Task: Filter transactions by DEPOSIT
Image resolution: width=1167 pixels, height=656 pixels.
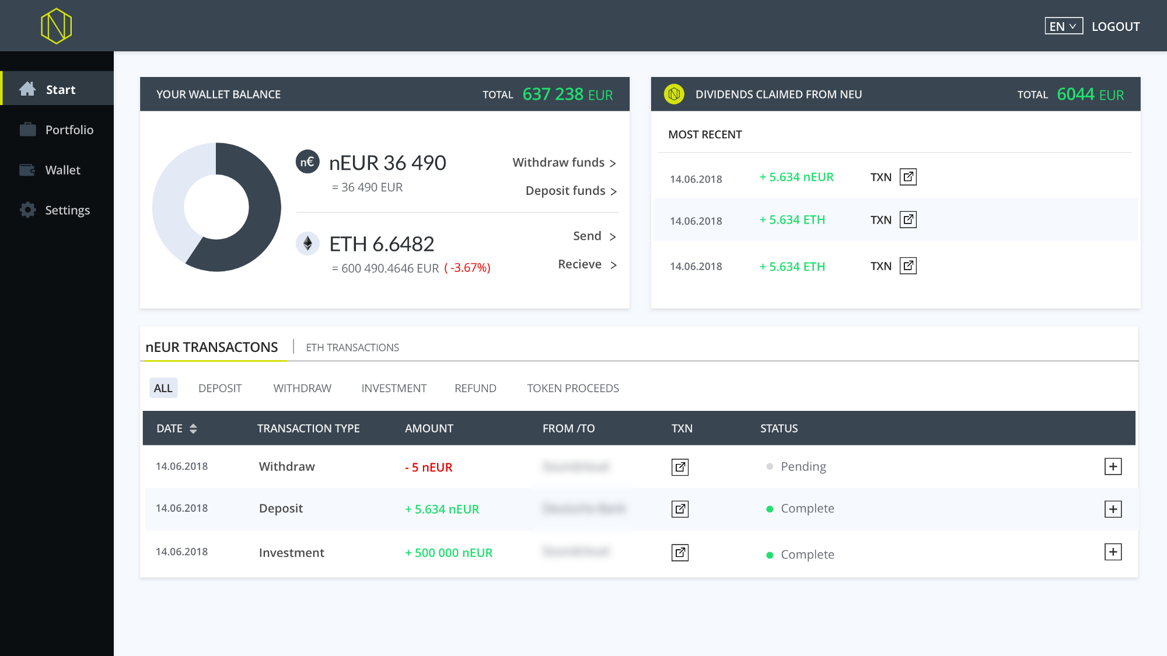Action: 219,388
